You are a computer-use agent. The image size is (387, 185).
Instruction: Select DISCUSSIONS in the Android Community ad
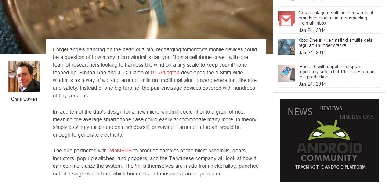(x=357, y=117)
